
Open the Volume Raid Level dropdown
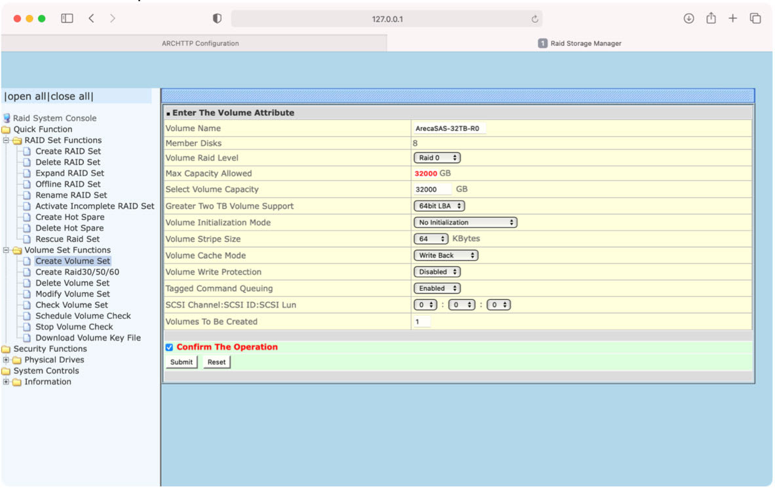pos(437,157)
